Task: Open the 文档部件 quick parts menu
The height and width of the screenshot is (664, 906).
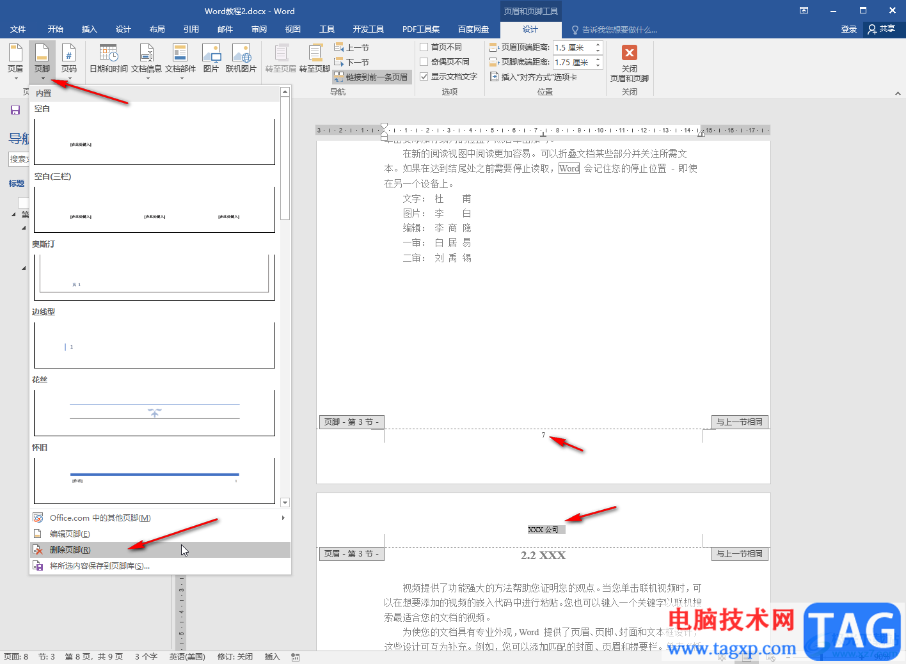Action: (x=180, y=61)
